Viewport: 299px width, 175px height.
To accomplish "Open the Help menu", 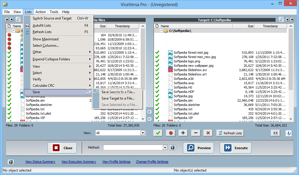I will coord(66,12).
